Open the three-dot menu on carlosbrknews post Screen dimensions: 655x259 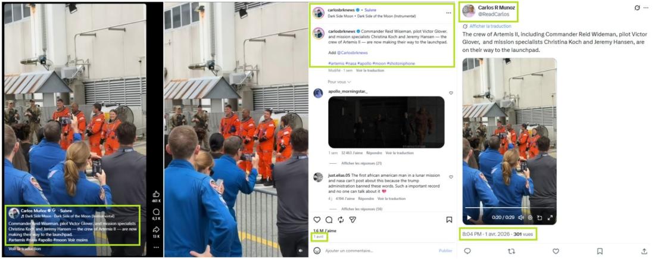pos(448,13)
